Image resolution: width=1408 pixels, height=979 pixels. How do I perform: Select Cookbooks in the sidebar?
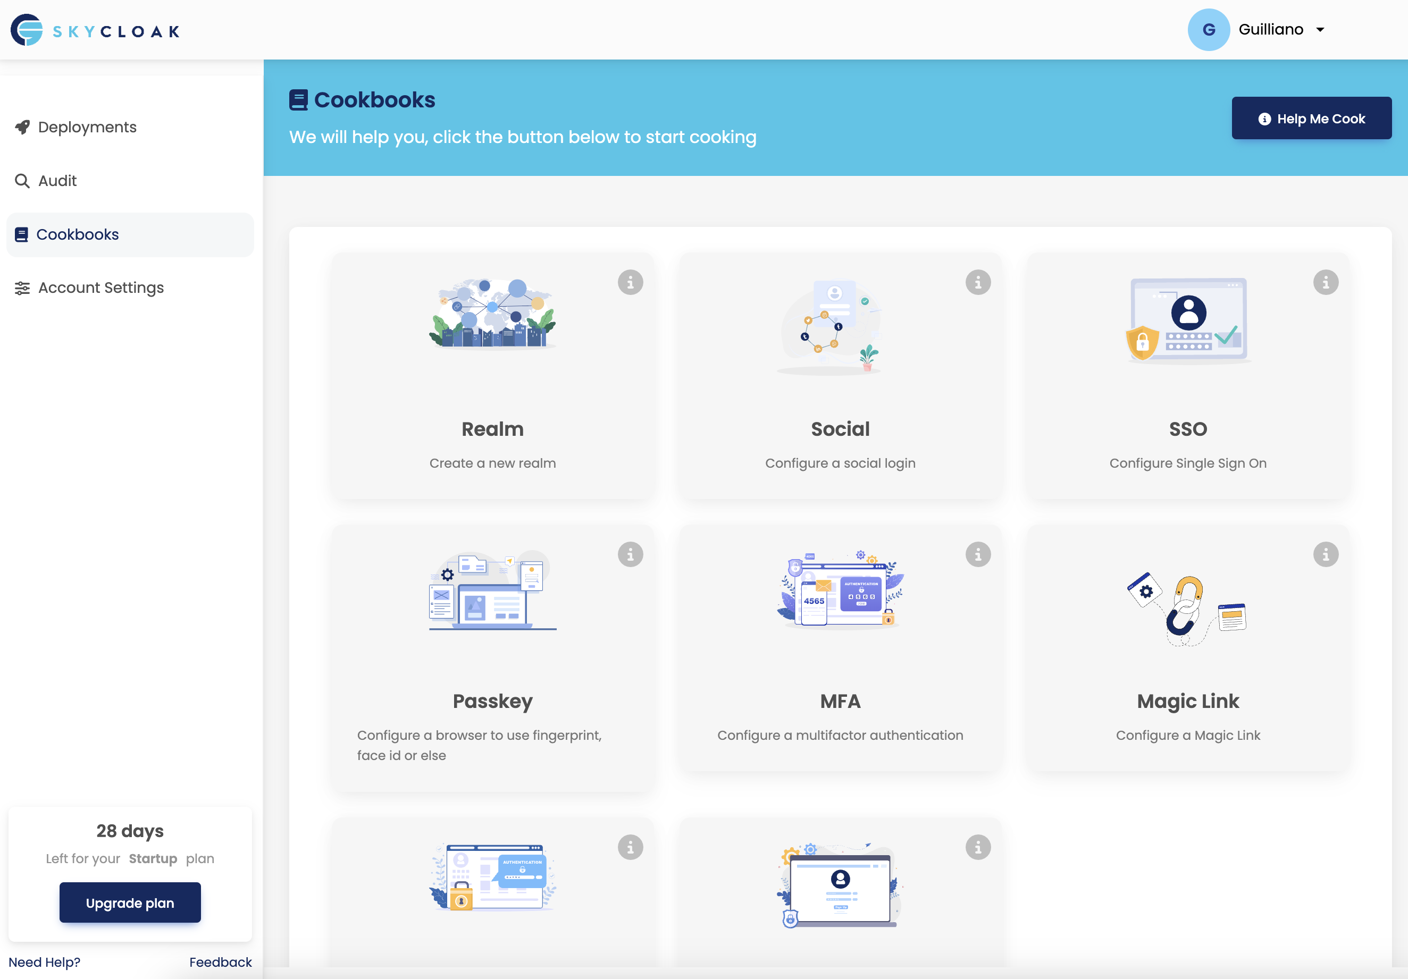tap(77, 234)
